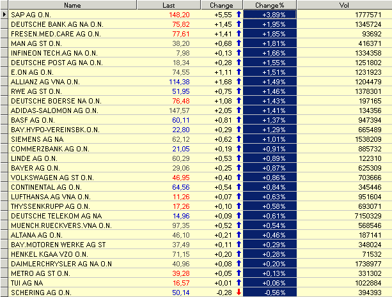
Task: Click the last price 16,57
Action: tap(181, 283)
